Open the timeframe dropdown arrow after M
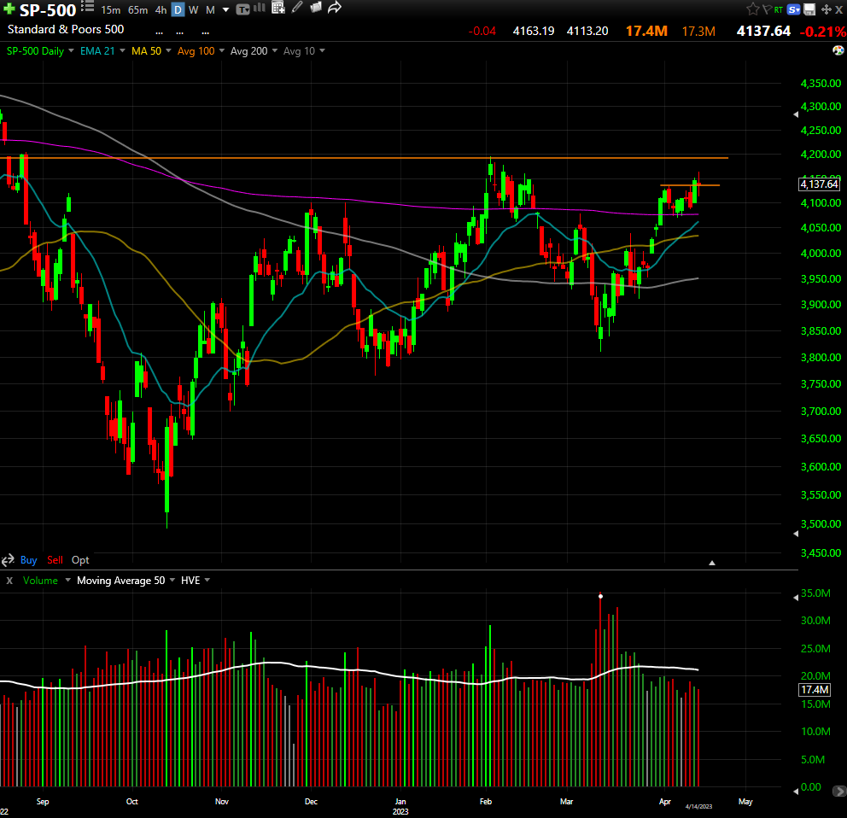Image resolution: width=847 pixels, height=818 pixels. tap(225, 9)
